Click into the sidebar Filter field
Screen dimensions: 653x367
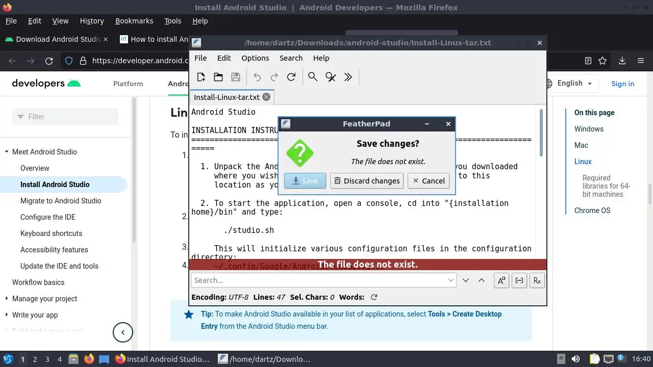[x=65, y=117]
